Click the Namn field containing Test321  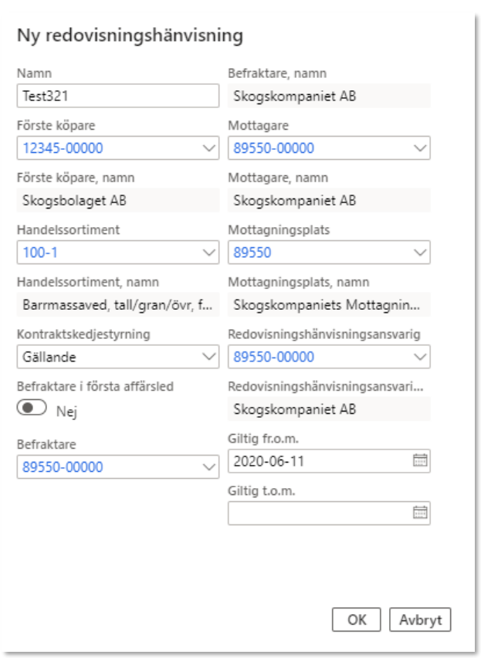[x=117, y=97]
